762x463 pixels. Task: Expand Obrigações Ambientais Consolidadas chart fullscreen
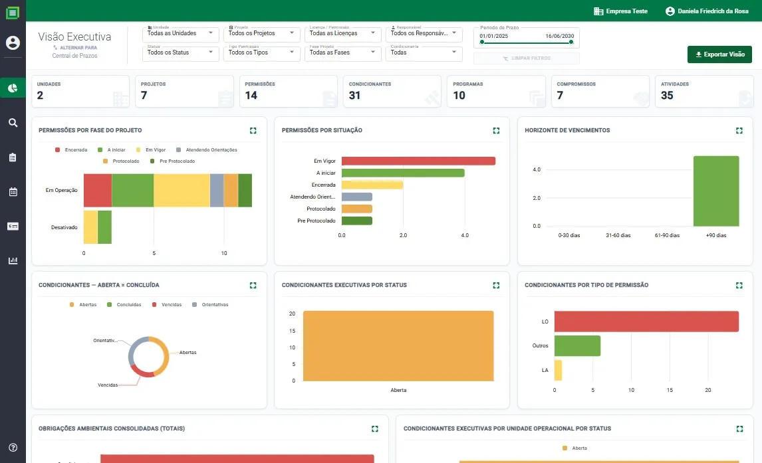(x=374, y=429)
